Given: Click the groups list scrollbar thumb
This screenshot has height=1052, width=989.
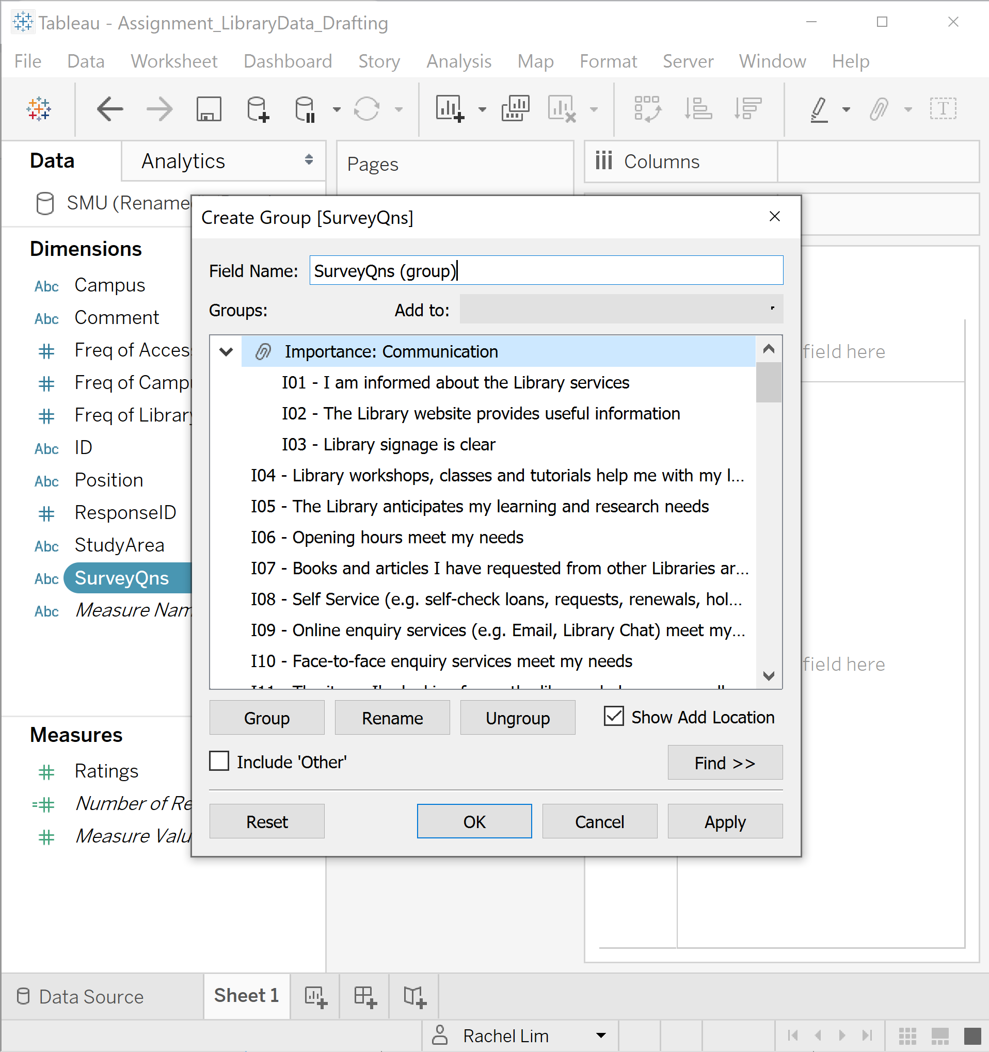Looking at the screenshot, I should [x=769, y=382].
